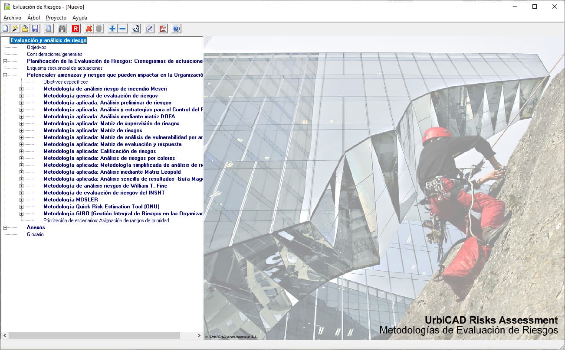
Task: Click tree horizontal scrollbar left arrow
Action: coord(5,336)
